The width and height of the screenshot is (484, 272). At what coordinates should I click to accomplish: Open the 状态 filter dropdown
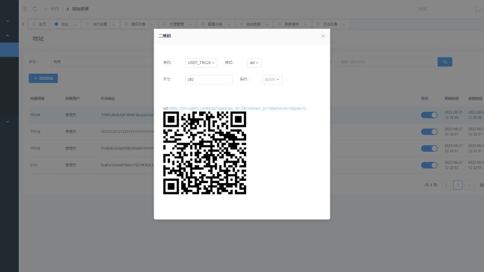(x=102, y=62)
